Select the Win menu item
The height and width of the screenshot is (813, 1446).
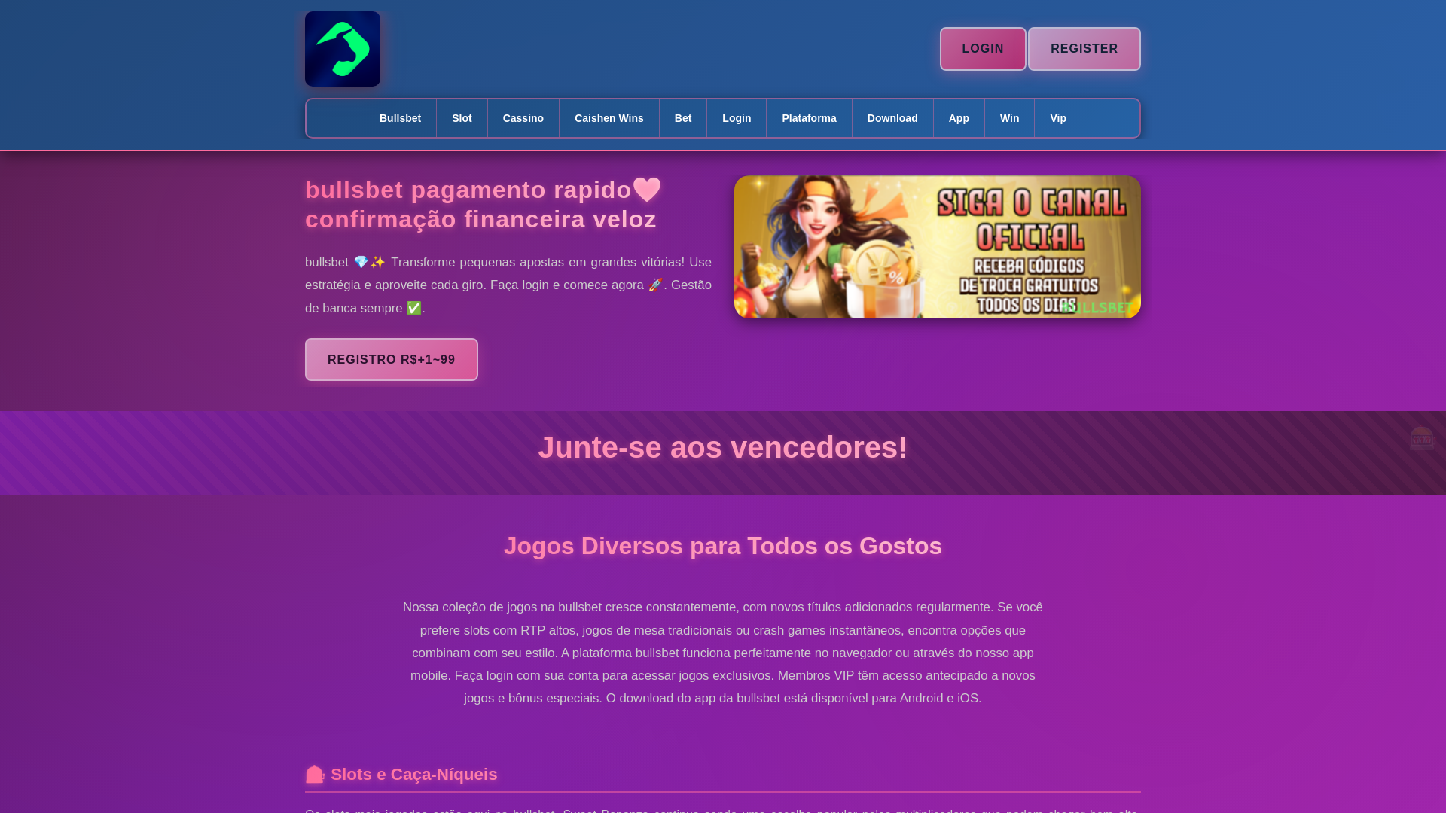(x=1009, y=118)
